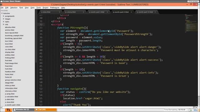Open forms.txt in sidebar
The image size is (200, 112).
pyautogui.click(x=8, y=77)
